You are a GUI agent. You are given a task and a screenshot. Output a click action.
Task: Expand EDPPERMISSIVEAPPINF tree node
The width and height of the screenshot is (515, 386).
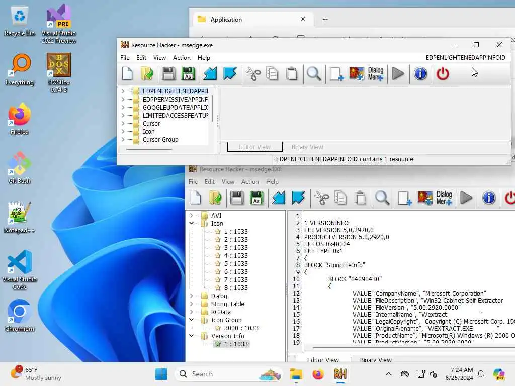pyautogui.click(x=123, y=99)
